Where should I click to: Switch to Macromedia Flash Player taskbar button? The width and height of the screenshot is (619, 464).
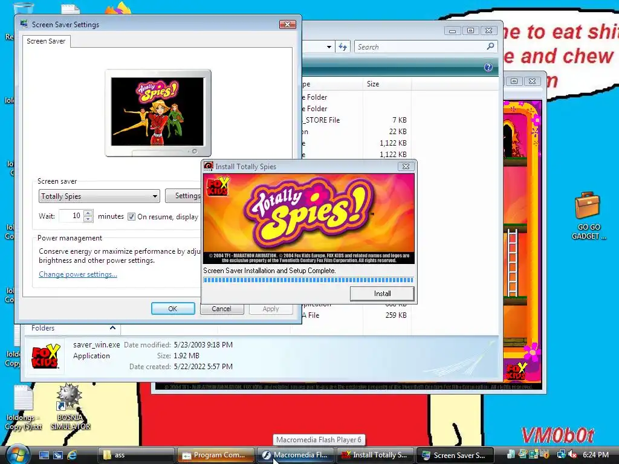coord(296,455)
